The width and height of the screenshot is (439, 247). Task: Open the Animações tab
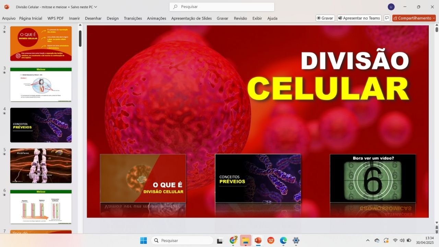[156, 18]
